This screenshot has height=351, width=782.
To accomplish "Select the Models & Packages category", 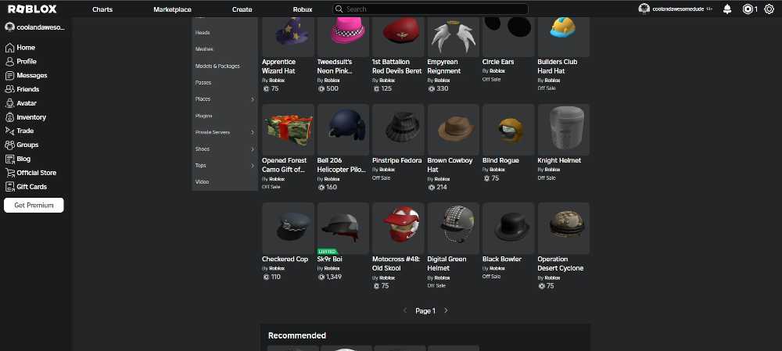I will pos(217,66).
